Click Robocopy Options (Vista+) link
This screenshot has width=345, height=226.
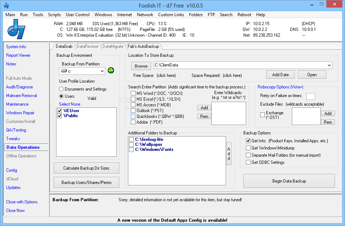click(280, 87)
